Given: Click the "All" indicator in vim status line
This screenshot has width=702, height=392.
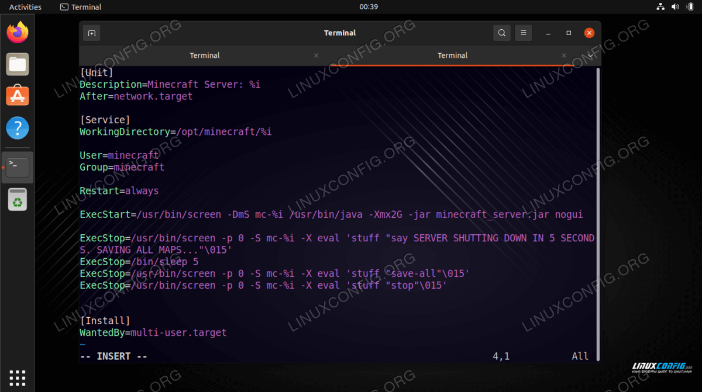Looking at the screenshot, I should 580,356.
